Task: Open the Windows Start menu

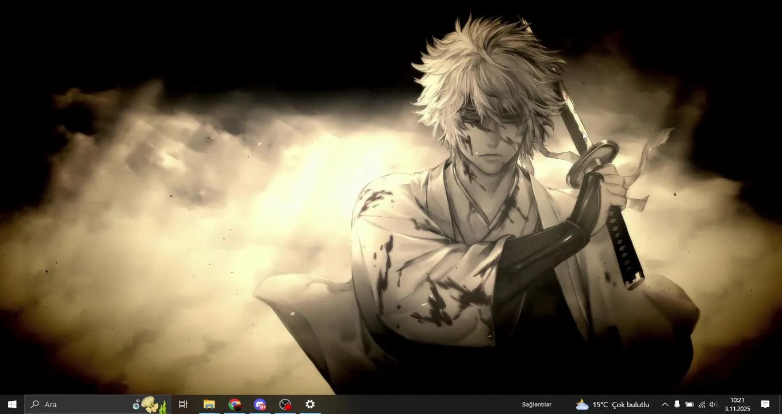Action: [11, 404]
